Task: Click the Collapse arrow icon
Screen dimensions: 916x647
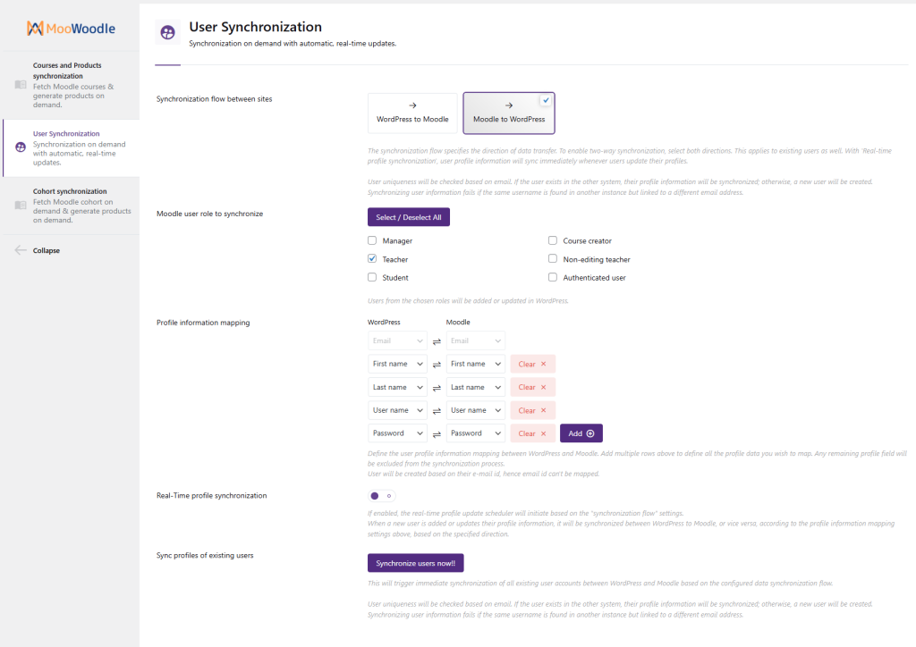Action: 21,250
